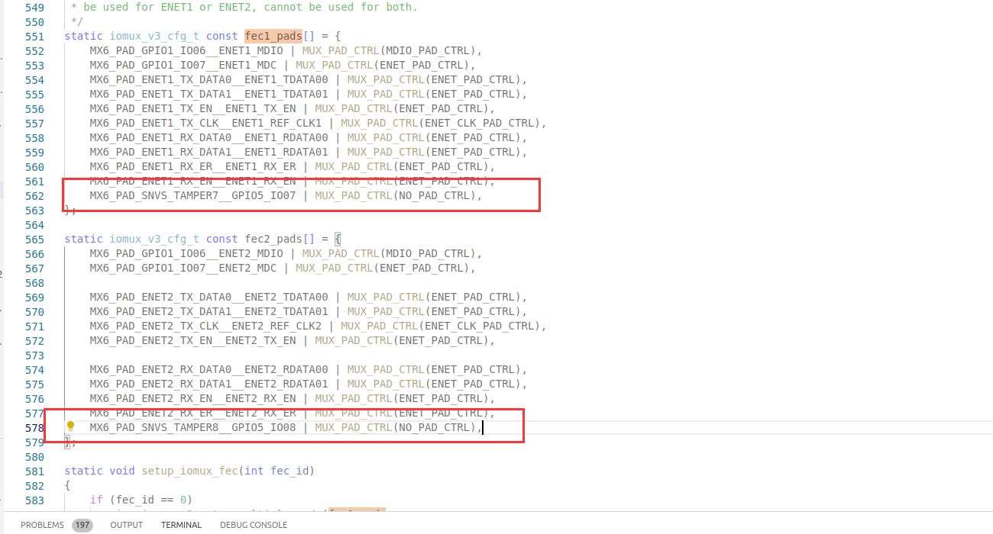Click MX6_PAD_ENET2_TX_DATA0__ENET2_TDATA00 token
The image size is (993, 534).
pos(209,298)
